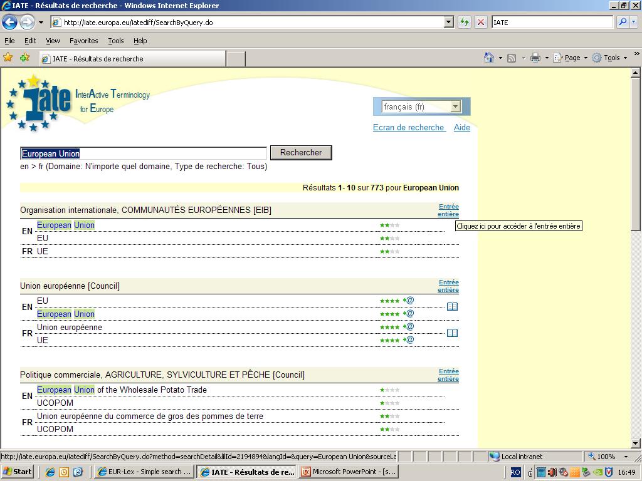Open the français (fr) language dropdown
This screenshot has width=642, height=481.
(422, 107)
